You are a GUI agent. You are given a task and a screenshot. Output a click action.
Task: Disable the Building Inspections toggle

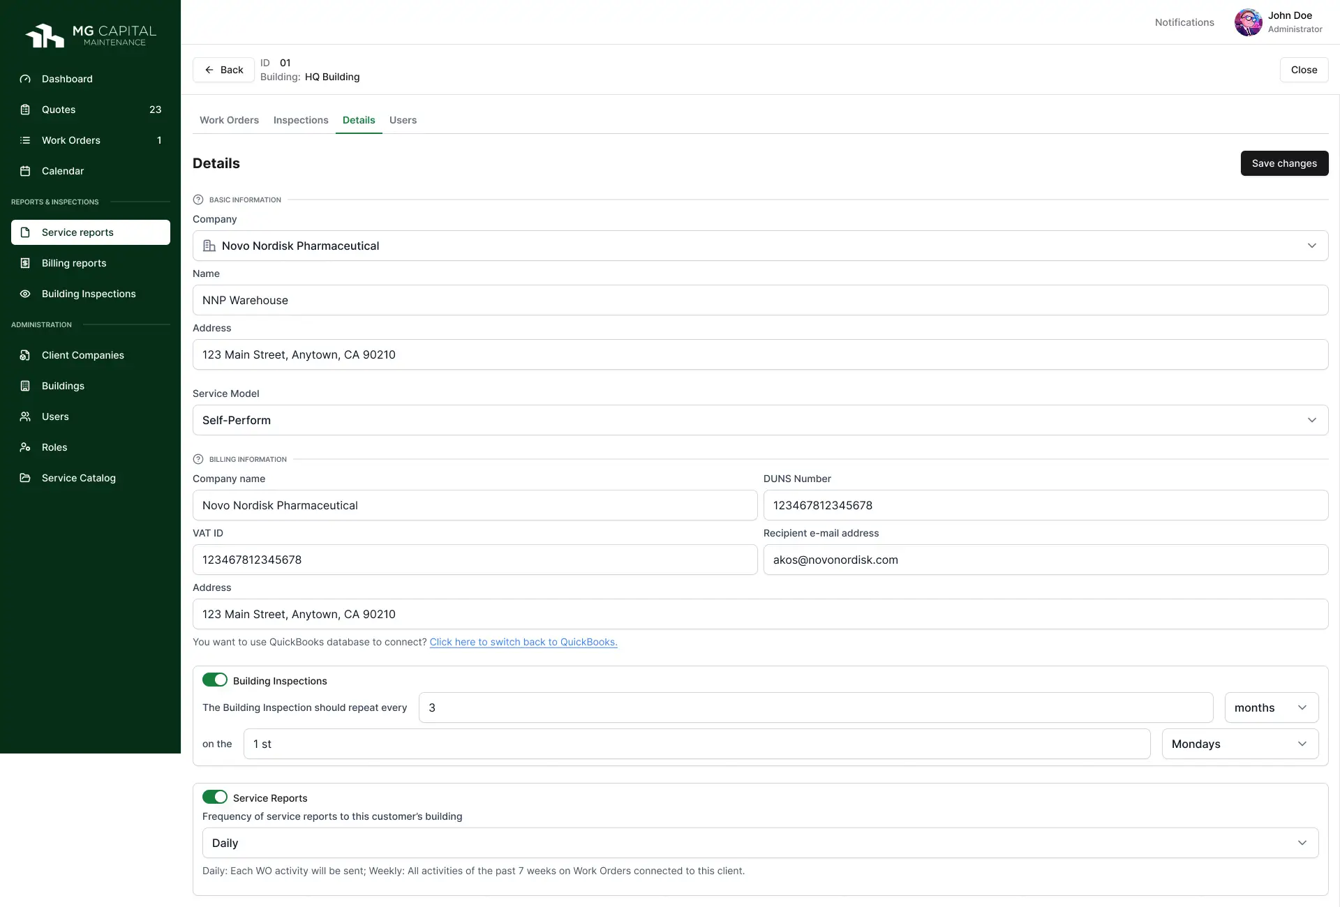(x=215, y=680)
